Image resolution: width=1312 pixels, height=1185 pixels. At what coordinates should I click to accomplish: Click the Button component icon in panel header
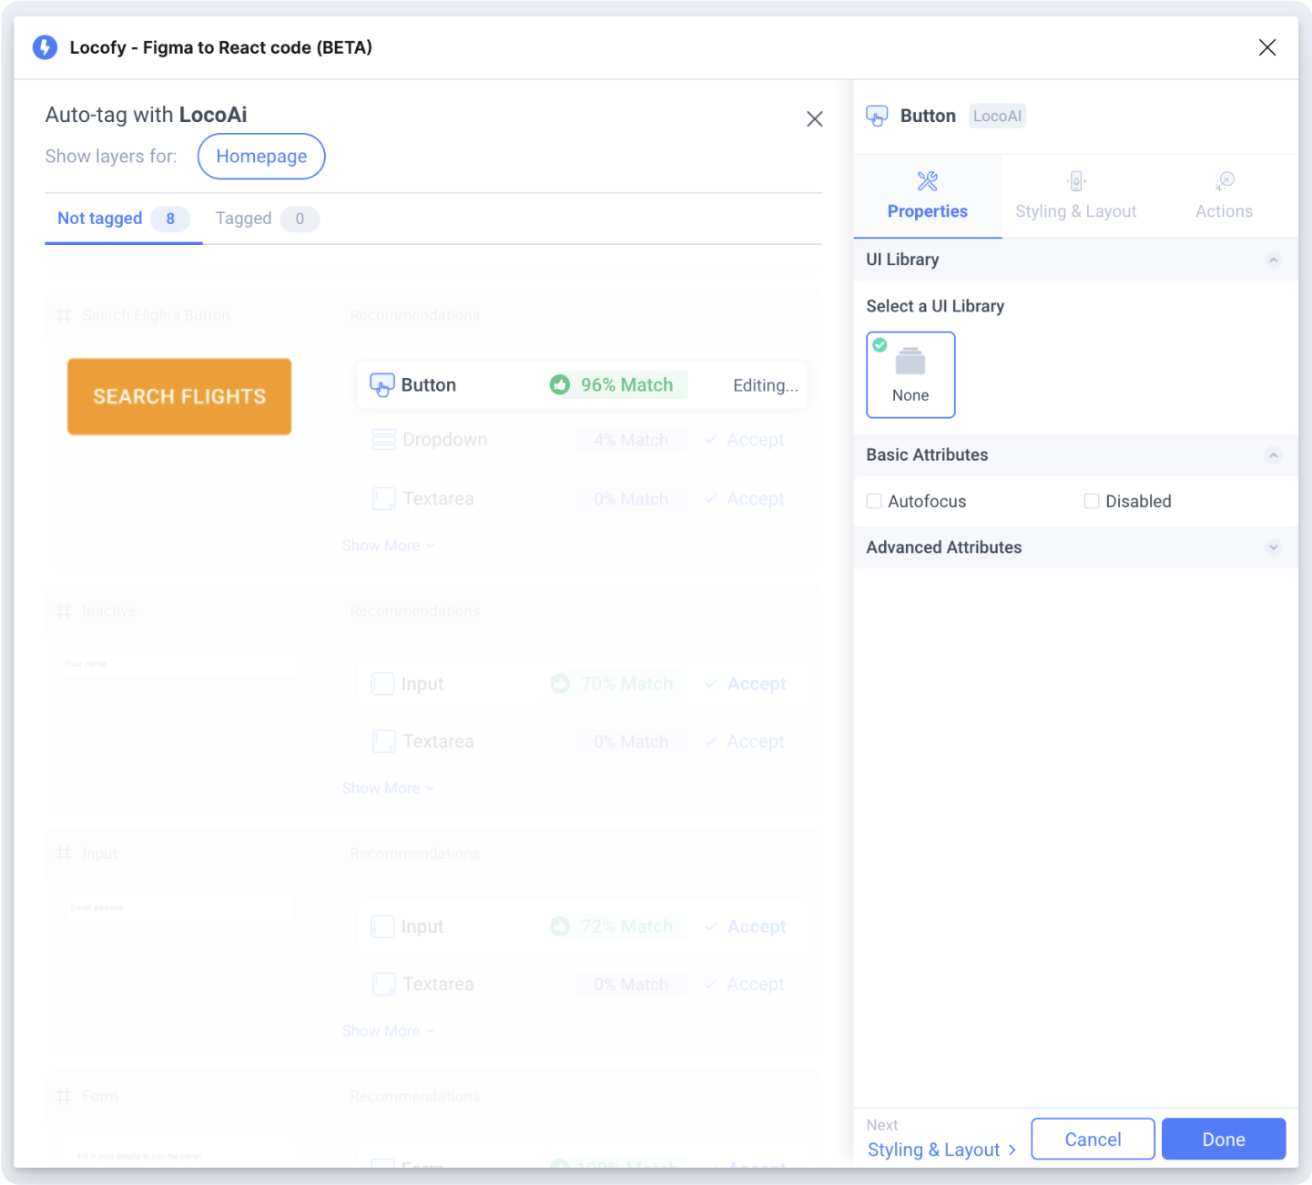877,116
